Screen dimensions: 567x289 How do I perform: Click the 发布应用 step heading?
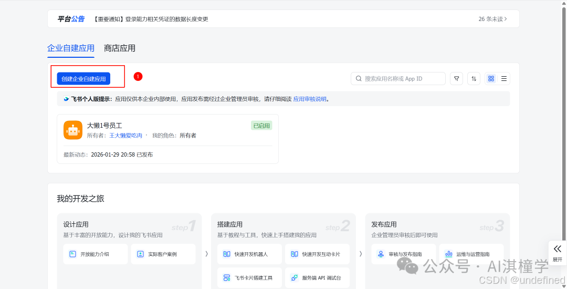click(x=384, y=224)
